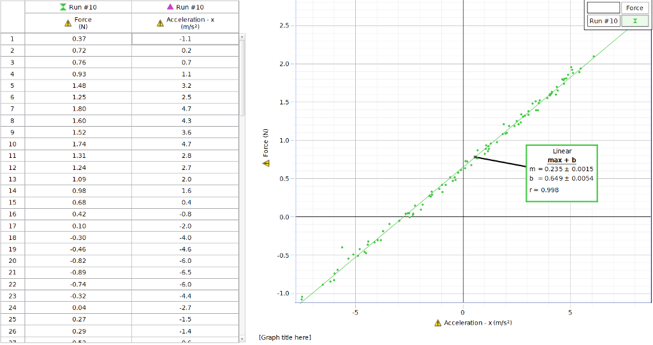Click Acceleration cell 2.5 in row 6
The height and width of the screenshot is (345, 653).
pyautogui.click(x=186, y=97)
